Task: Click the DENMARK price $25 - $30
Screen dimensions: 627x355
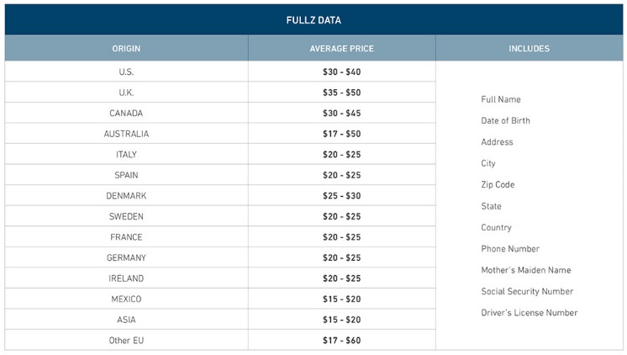Action: 342,196
